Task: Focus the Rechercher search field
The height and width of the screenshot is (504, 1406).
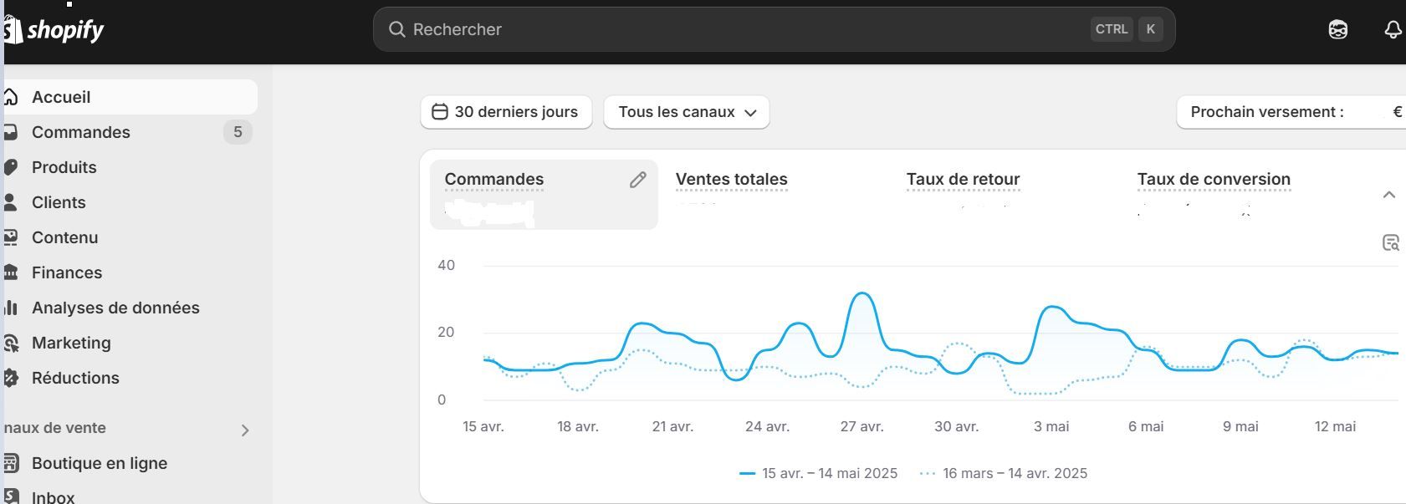Action: [774, 29]
